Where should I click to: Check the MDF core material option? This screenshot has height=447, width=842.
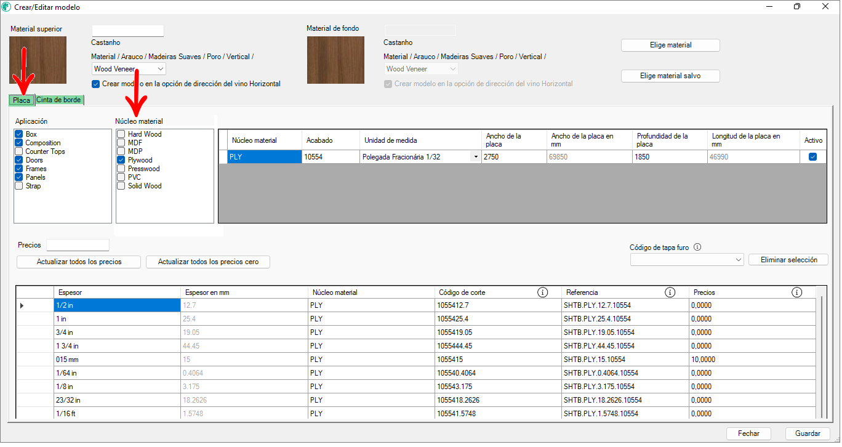[121, 143]
